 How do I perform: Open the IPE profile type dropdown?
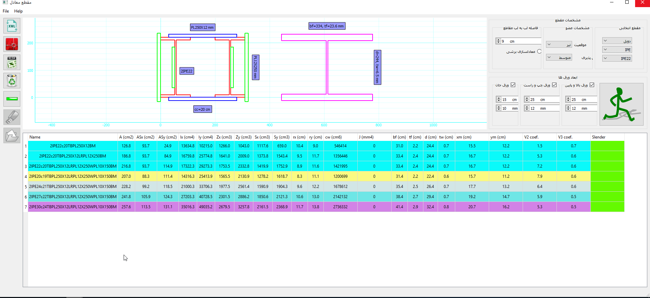click(617, 50)
